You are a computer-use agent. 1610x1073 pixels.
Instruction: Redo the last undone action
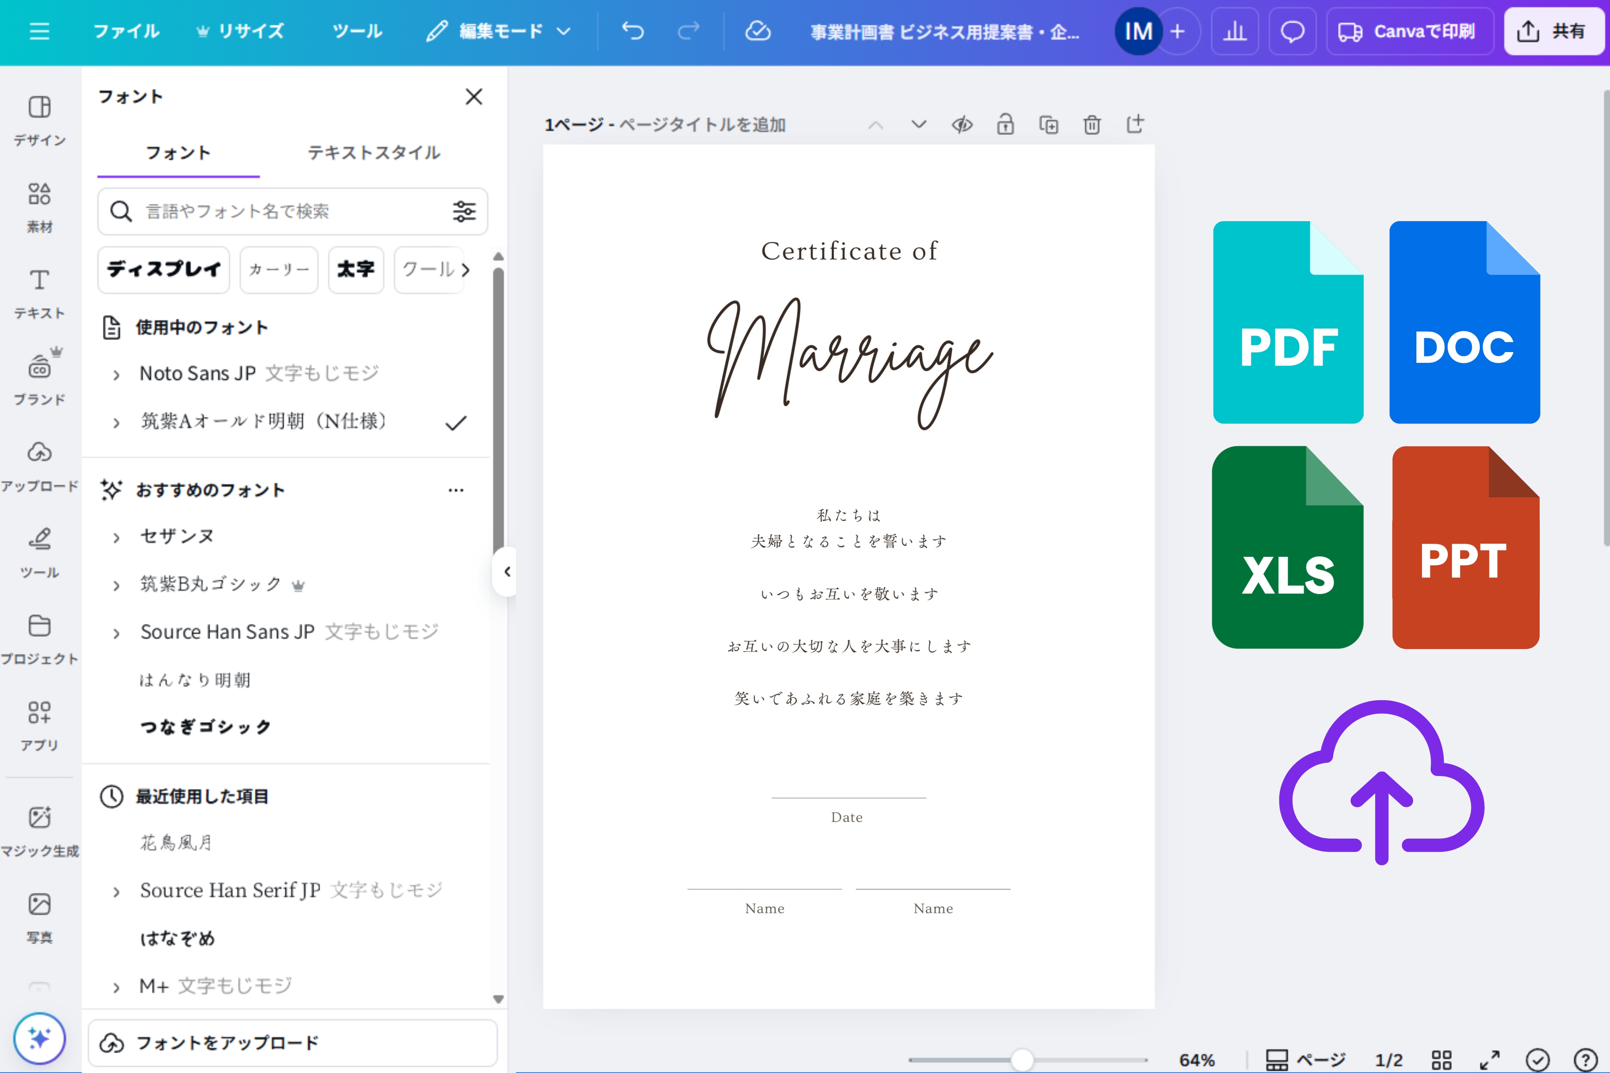click(689, 32)
